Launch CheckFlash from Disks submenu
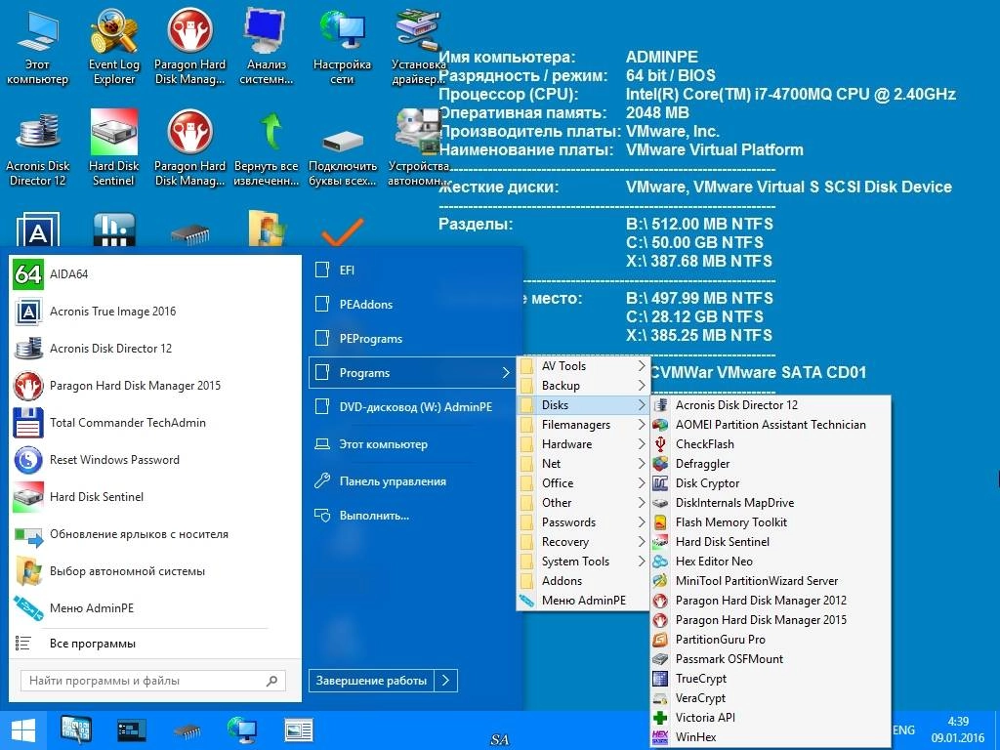Screen dimensions: 1000x750 (x=771, y=444)
